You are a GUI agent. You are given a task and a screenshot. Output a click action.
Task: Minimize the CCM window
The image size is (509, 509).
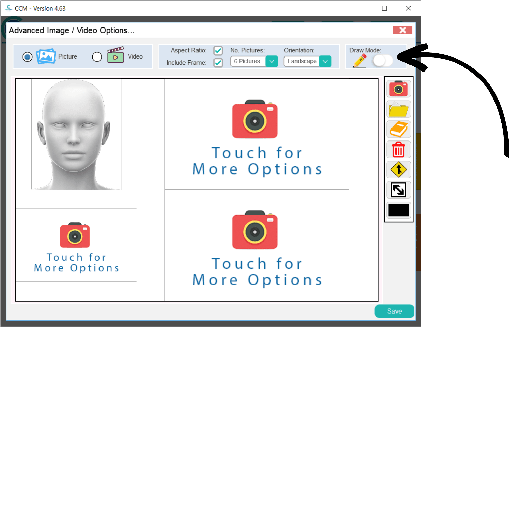[x=360, y=8]
